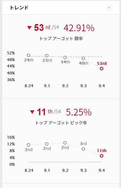Click the トレンド panel heading
This screenshot has height=188, width=121.
19,8
